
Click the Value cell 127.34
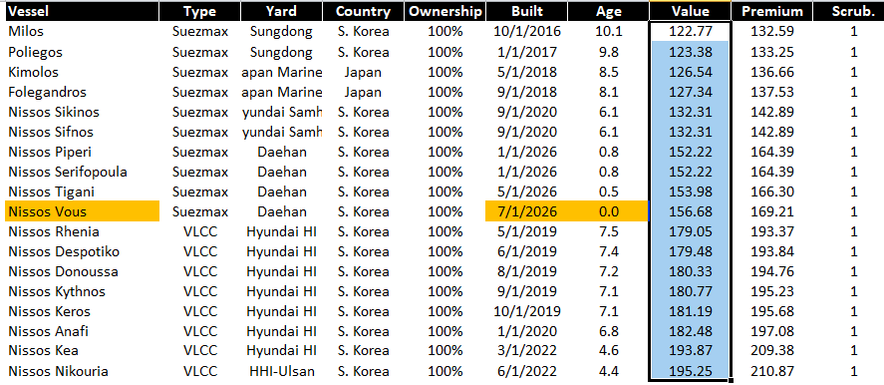(x=690, y=92)
